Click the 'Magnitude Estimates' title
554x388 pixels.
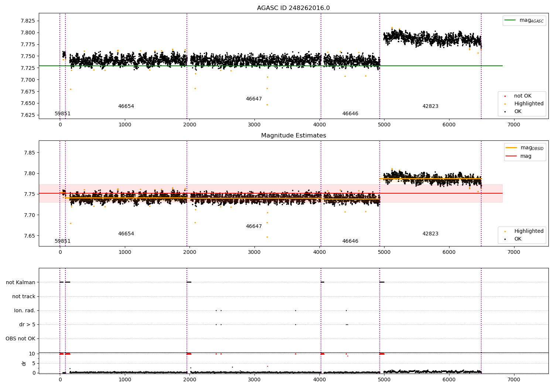click(x=293, y=136)
